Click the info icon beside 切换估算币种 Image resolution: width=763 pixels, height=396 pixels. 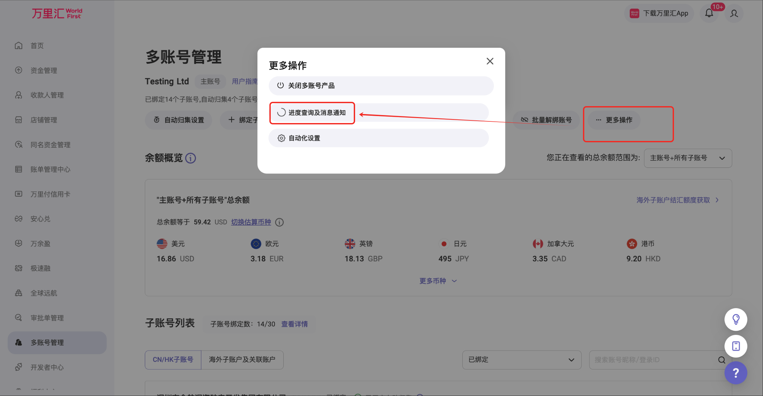tap(280, 222)
